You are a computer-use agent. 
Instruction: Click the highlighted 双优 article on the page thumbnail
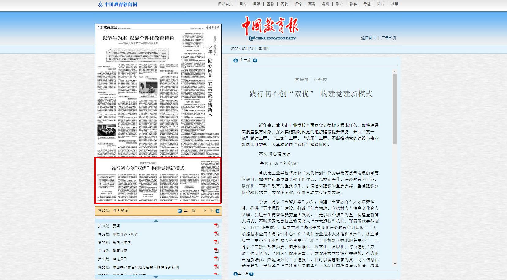[158, 181]
